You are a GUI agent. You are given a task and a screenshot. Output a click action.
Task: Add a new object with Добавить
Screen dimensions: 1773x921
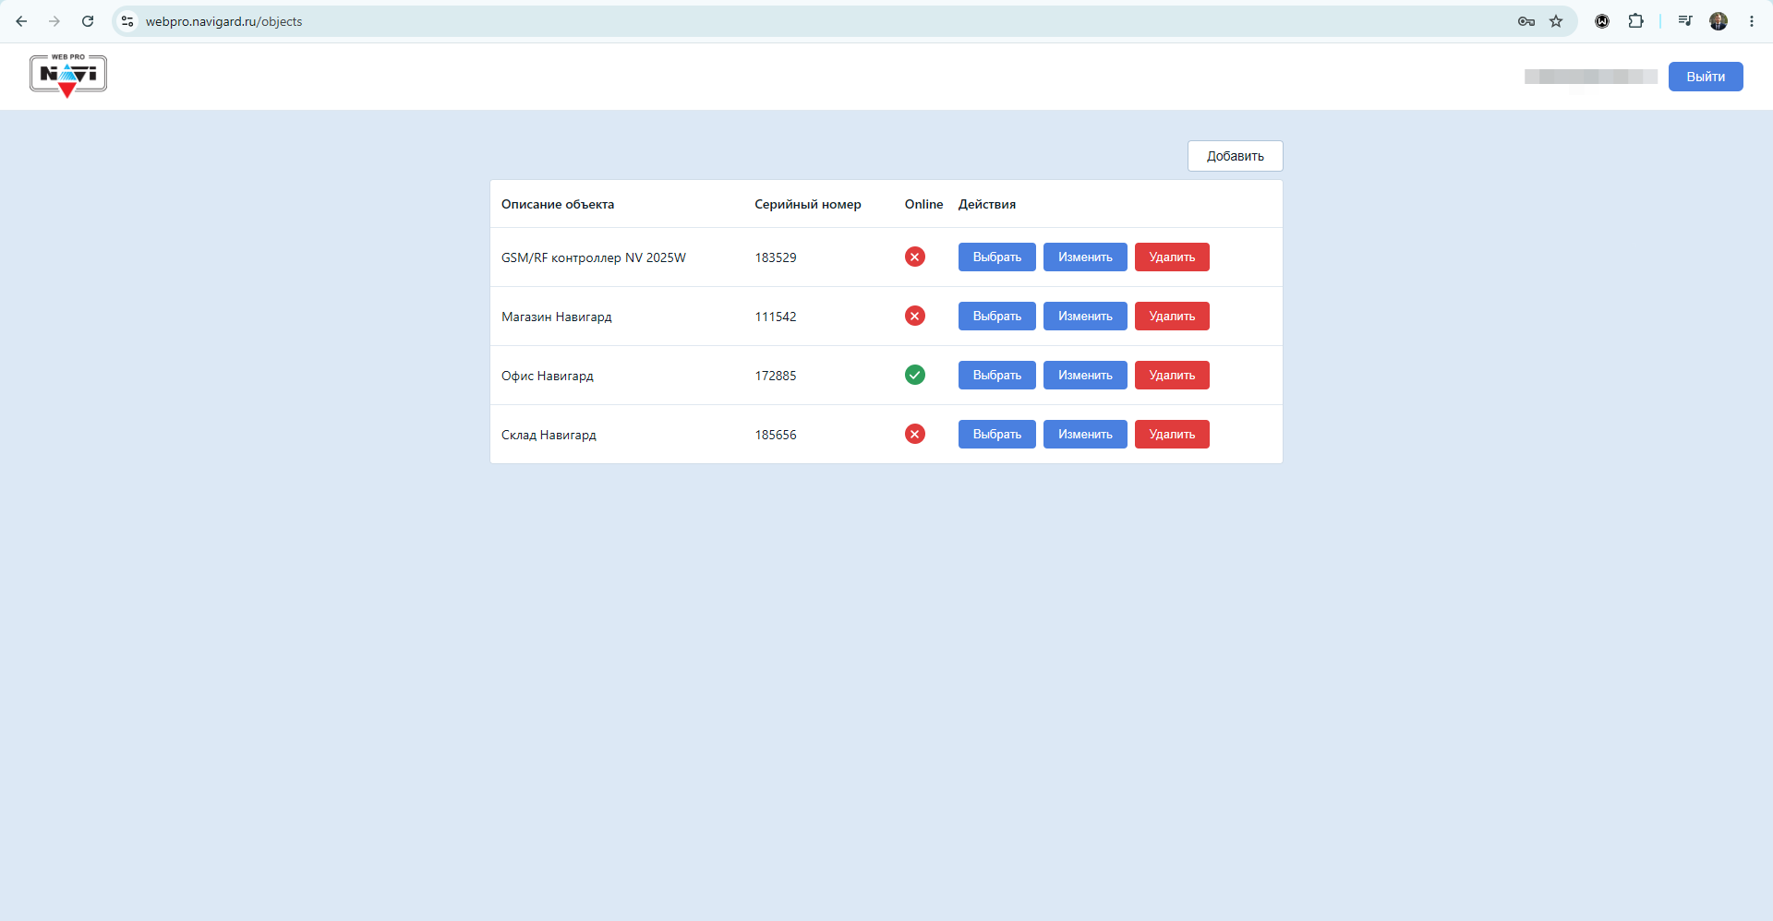tap(1236, 156)
